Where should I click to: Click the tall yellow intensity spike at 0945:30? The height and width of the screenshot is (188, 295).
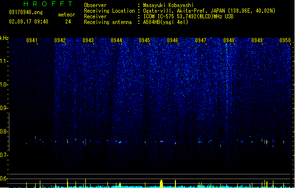pyautogui.click(x=161, y=184)
